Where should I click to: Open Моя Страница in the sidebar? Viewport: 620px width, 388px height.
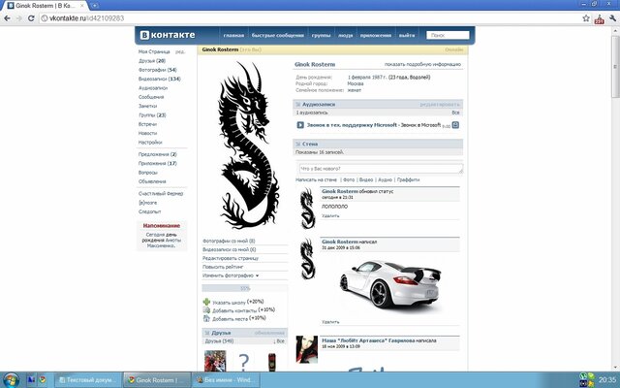[154, 51]
